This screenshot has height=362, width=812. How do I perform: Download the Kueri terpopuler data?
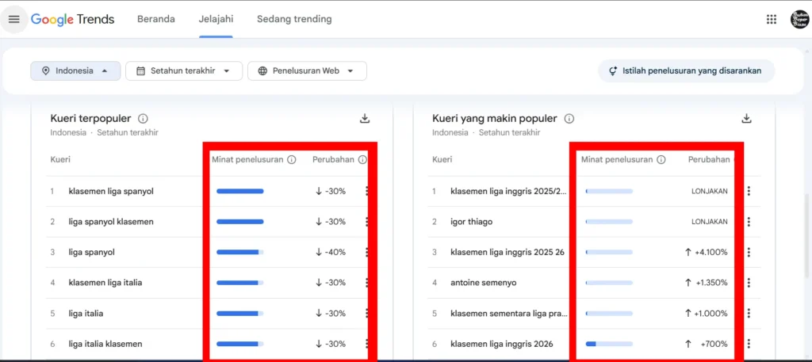[x=365, y=119]
